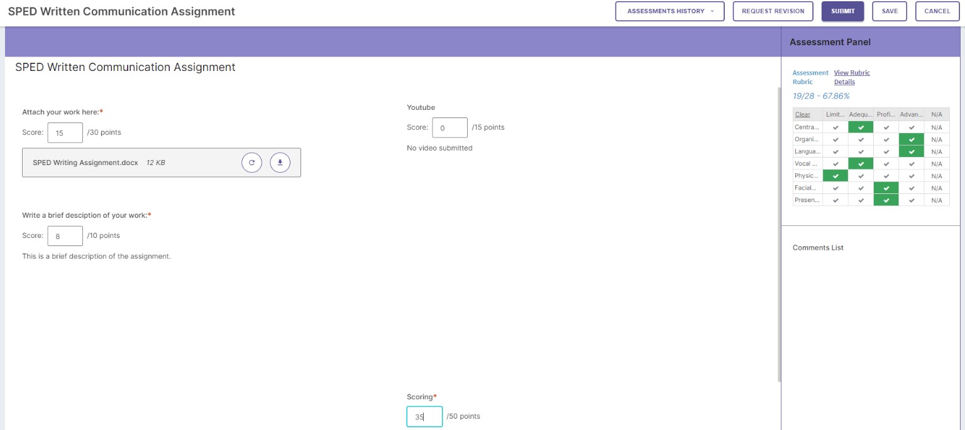Viewport: 965px width, 430px height.
Task: Set Presentation row to N/A
Action: (x=937, y=200)
